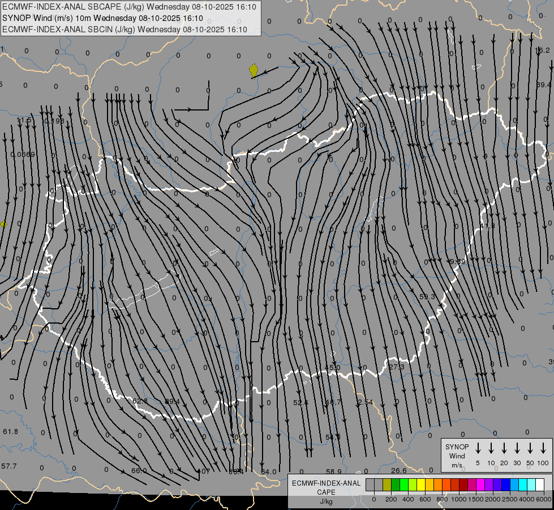
Task: Click the wind legend arrow above 5
Action: click(x=478, y=448)
